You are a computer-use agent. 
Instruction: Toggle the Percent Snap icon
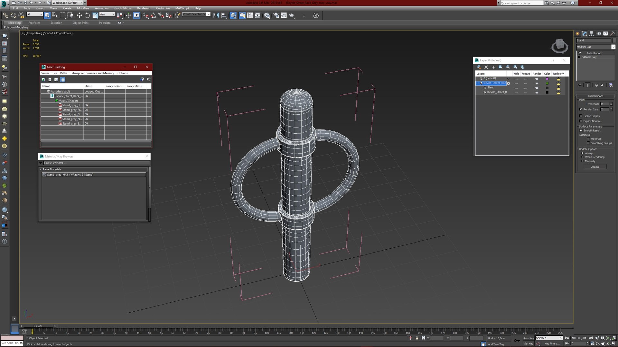pos(161,15)
